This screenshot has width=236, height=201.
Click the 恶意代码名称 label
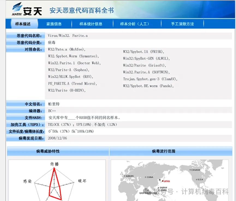point(25,36)
